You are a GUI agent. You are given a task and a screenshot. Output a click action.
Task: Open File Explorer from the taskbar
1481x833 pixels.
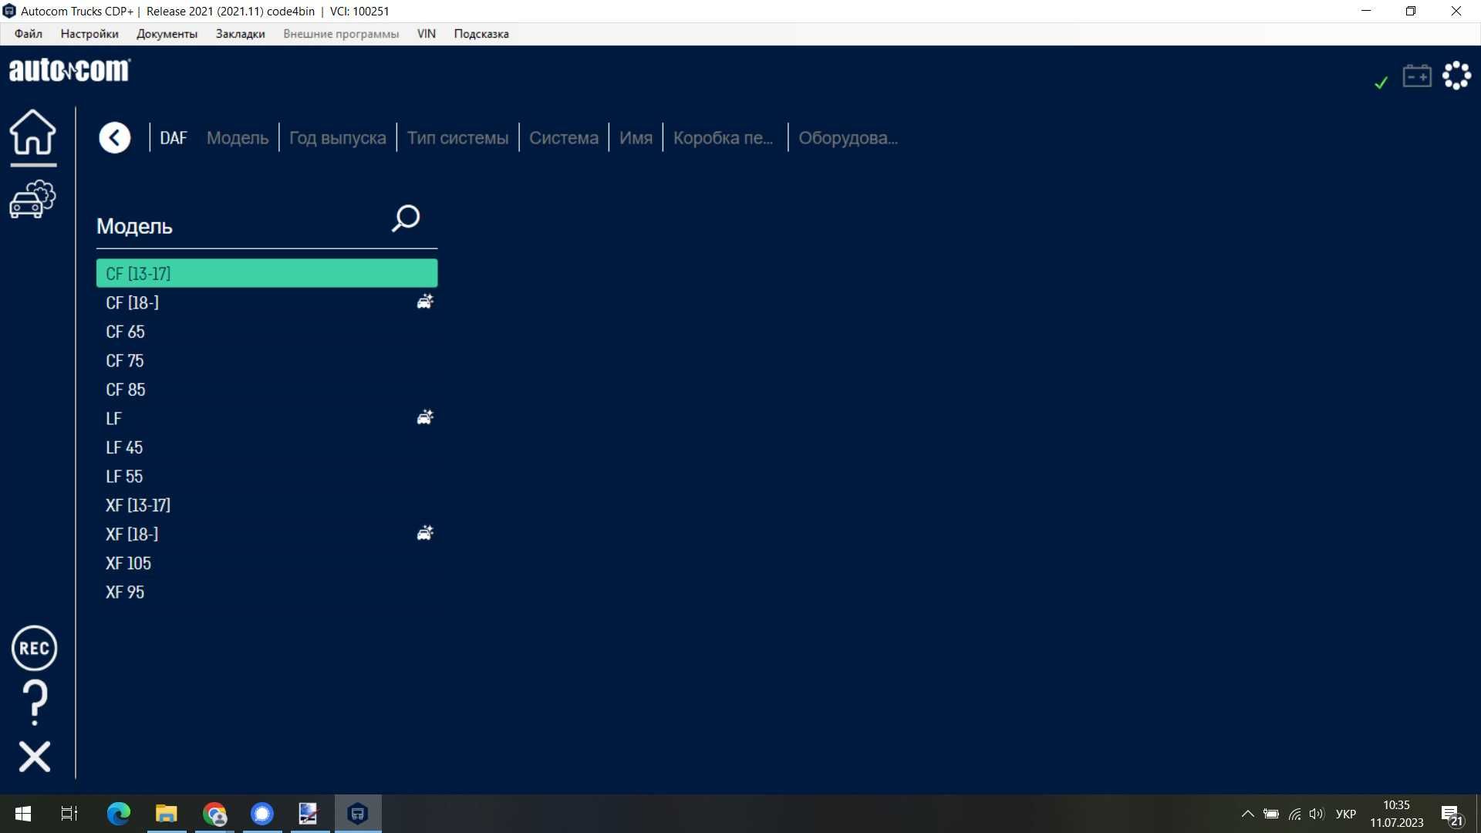(x=167, y=814)
